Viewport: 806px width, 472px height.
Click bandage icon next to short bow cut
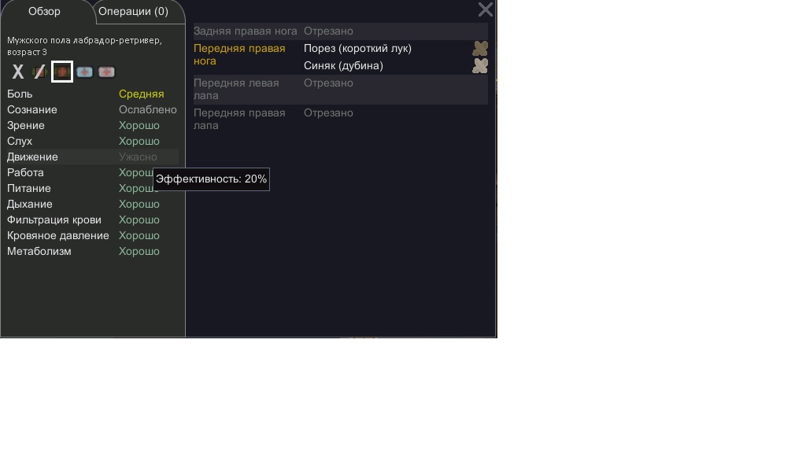tap(480, 48)
